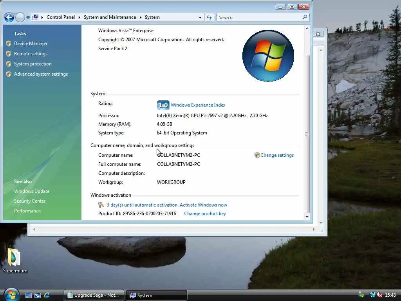The image size is (401, 301).
Task: Click the shield icon beside Remote settings
Action: point(9,53)
